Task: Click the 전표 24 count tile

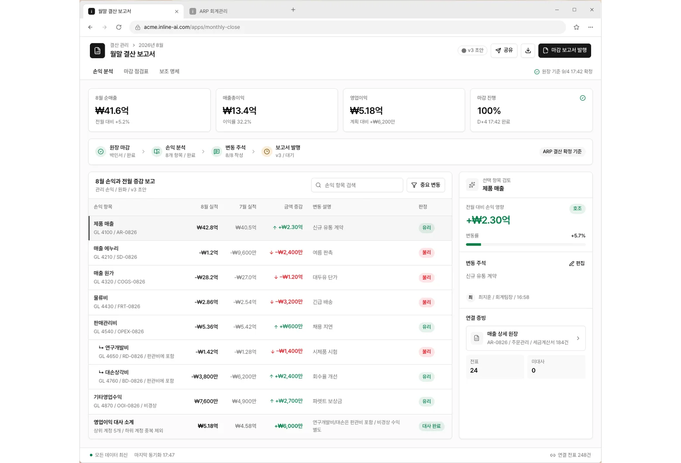Action: click(x=495, y=366)
